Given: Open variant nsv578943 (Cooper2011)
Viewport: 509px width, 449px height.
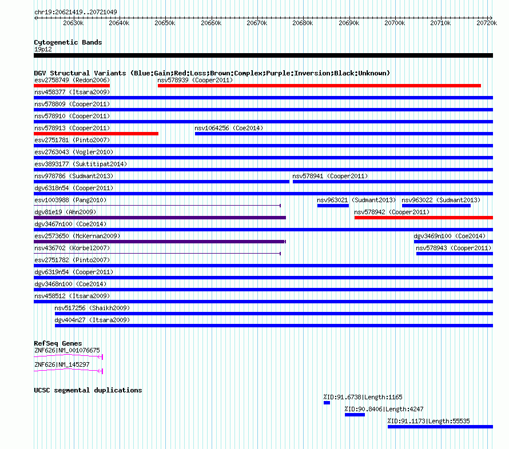Looking at the screenshot, I should coord(454,248).
